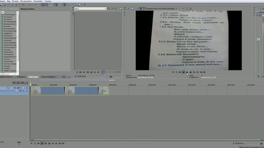This screenshot has height=148, width=264.
Task: Open the transitions category dropdown arrow
Action: pos(18,12)
